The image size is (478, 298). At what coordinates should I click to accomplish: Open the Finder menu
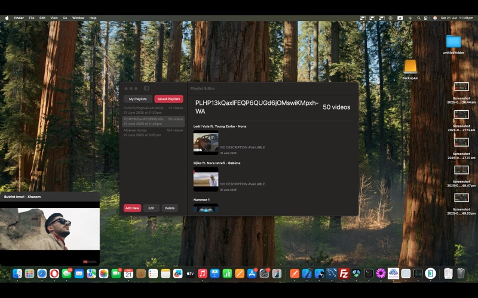coord(19,18)
